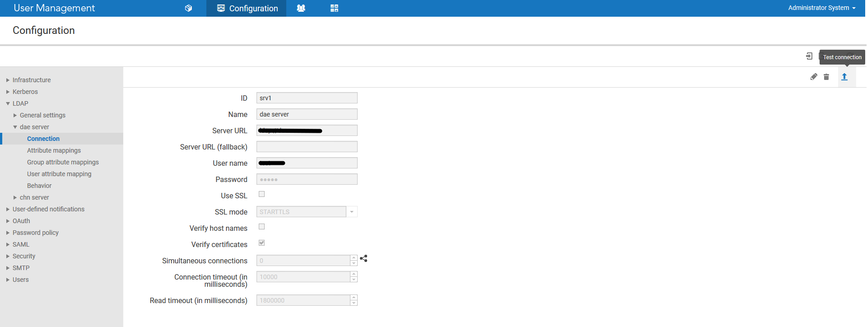Decrease Read timeout with down arrow
The image size is (867, 327).
(x=354, y=303)
